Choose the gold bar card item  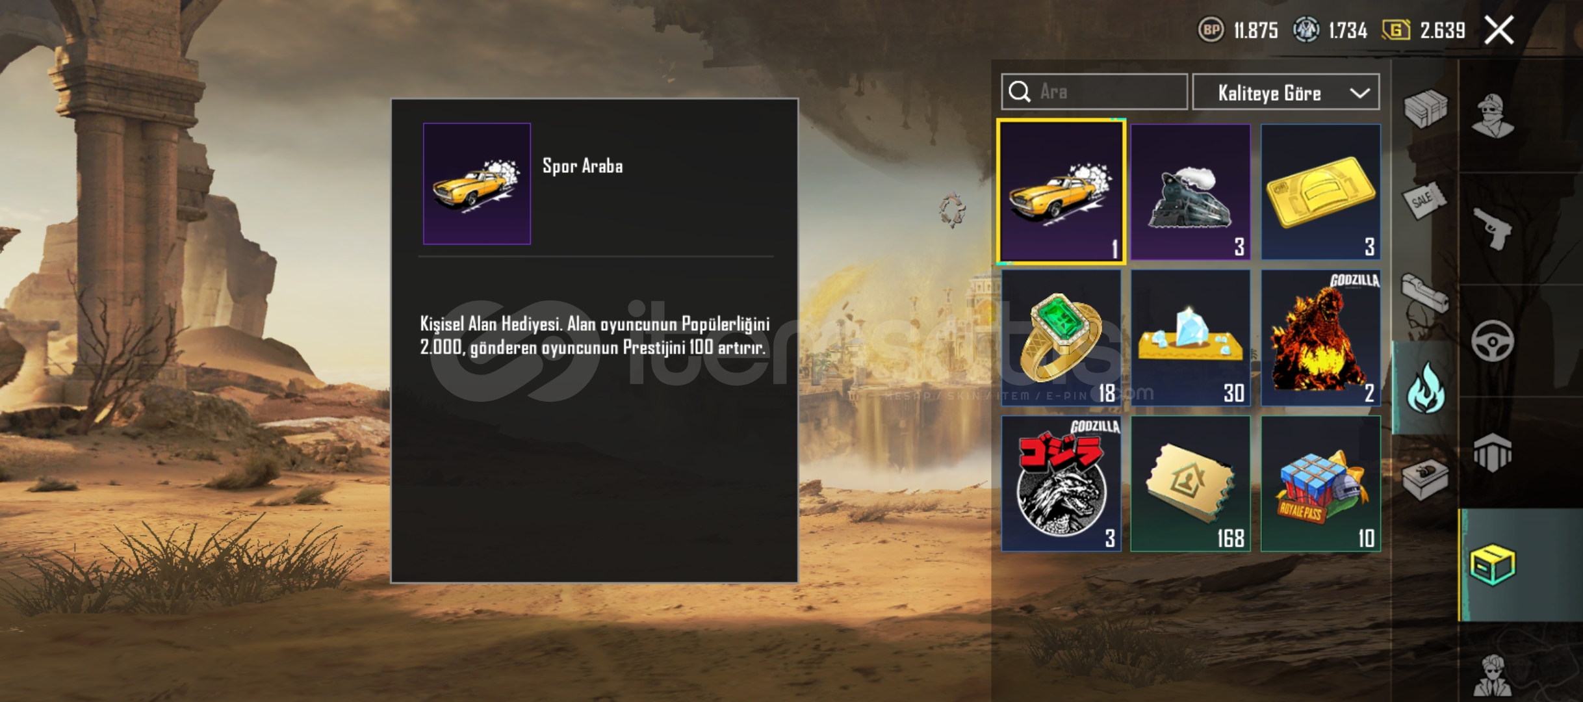pyautogui.click(x=1320, y=192)
